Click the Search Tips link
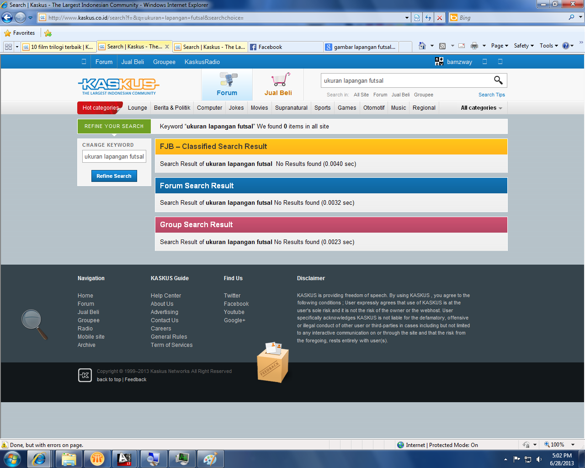The width and height of the screenshot is (585, 468). (x=492, y=95)
